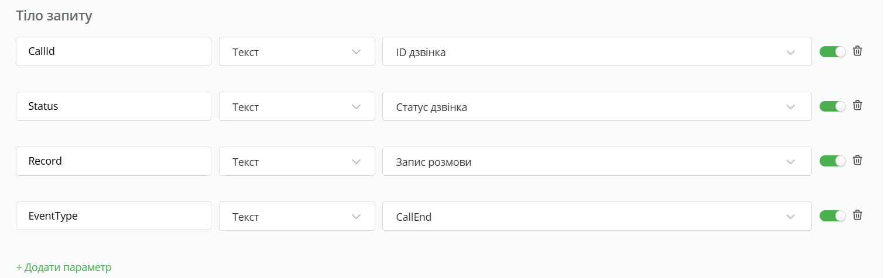Expand the EventType row type dropdown
Screen dimensions: 884x278
coord(297,217)
